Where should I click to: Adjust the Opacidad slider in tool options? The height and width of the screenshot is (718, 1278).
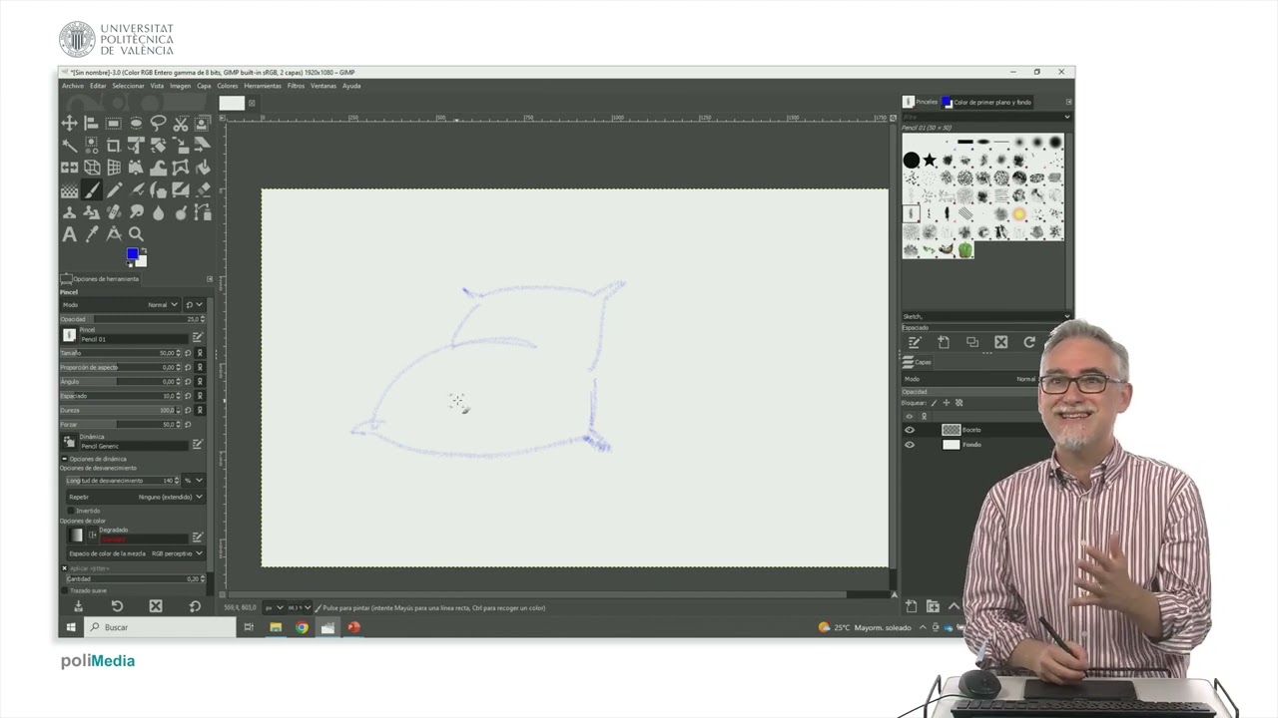click(x=132, y=319)
